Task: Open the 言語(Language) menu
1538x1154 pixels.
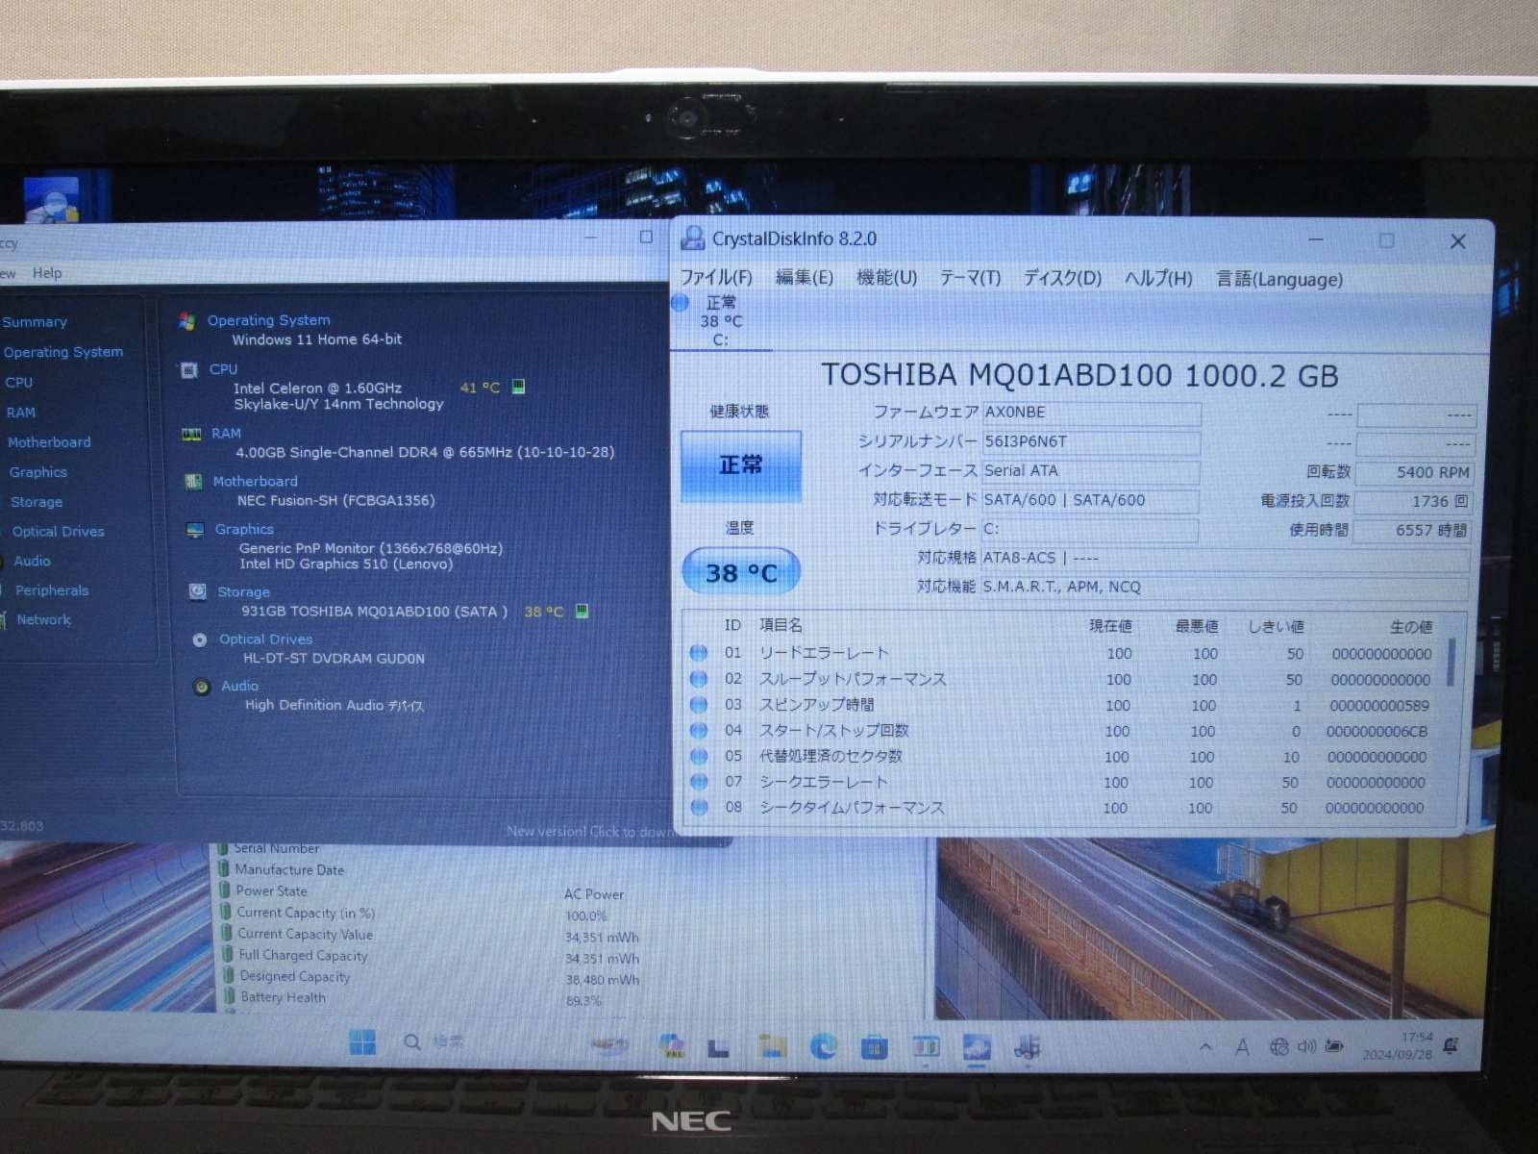Action: (x=1279, y=279)
